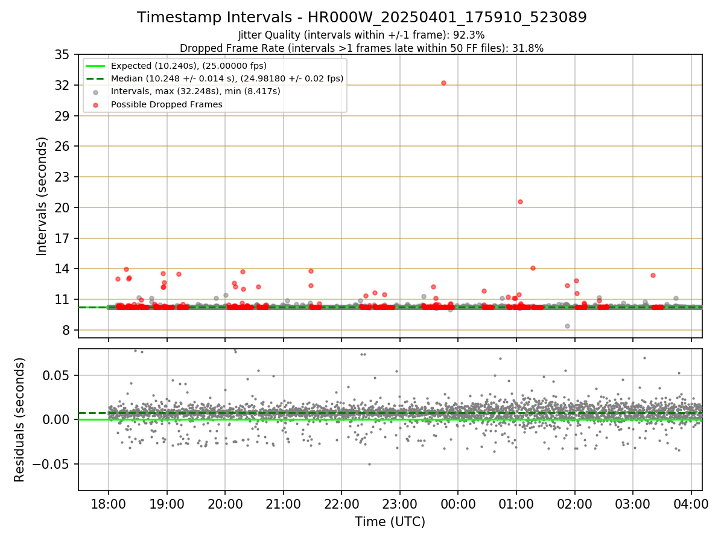This screenshot has height=543, width=724.
Task: Click the 35 y-axis tick label
Action: (62, 55)
